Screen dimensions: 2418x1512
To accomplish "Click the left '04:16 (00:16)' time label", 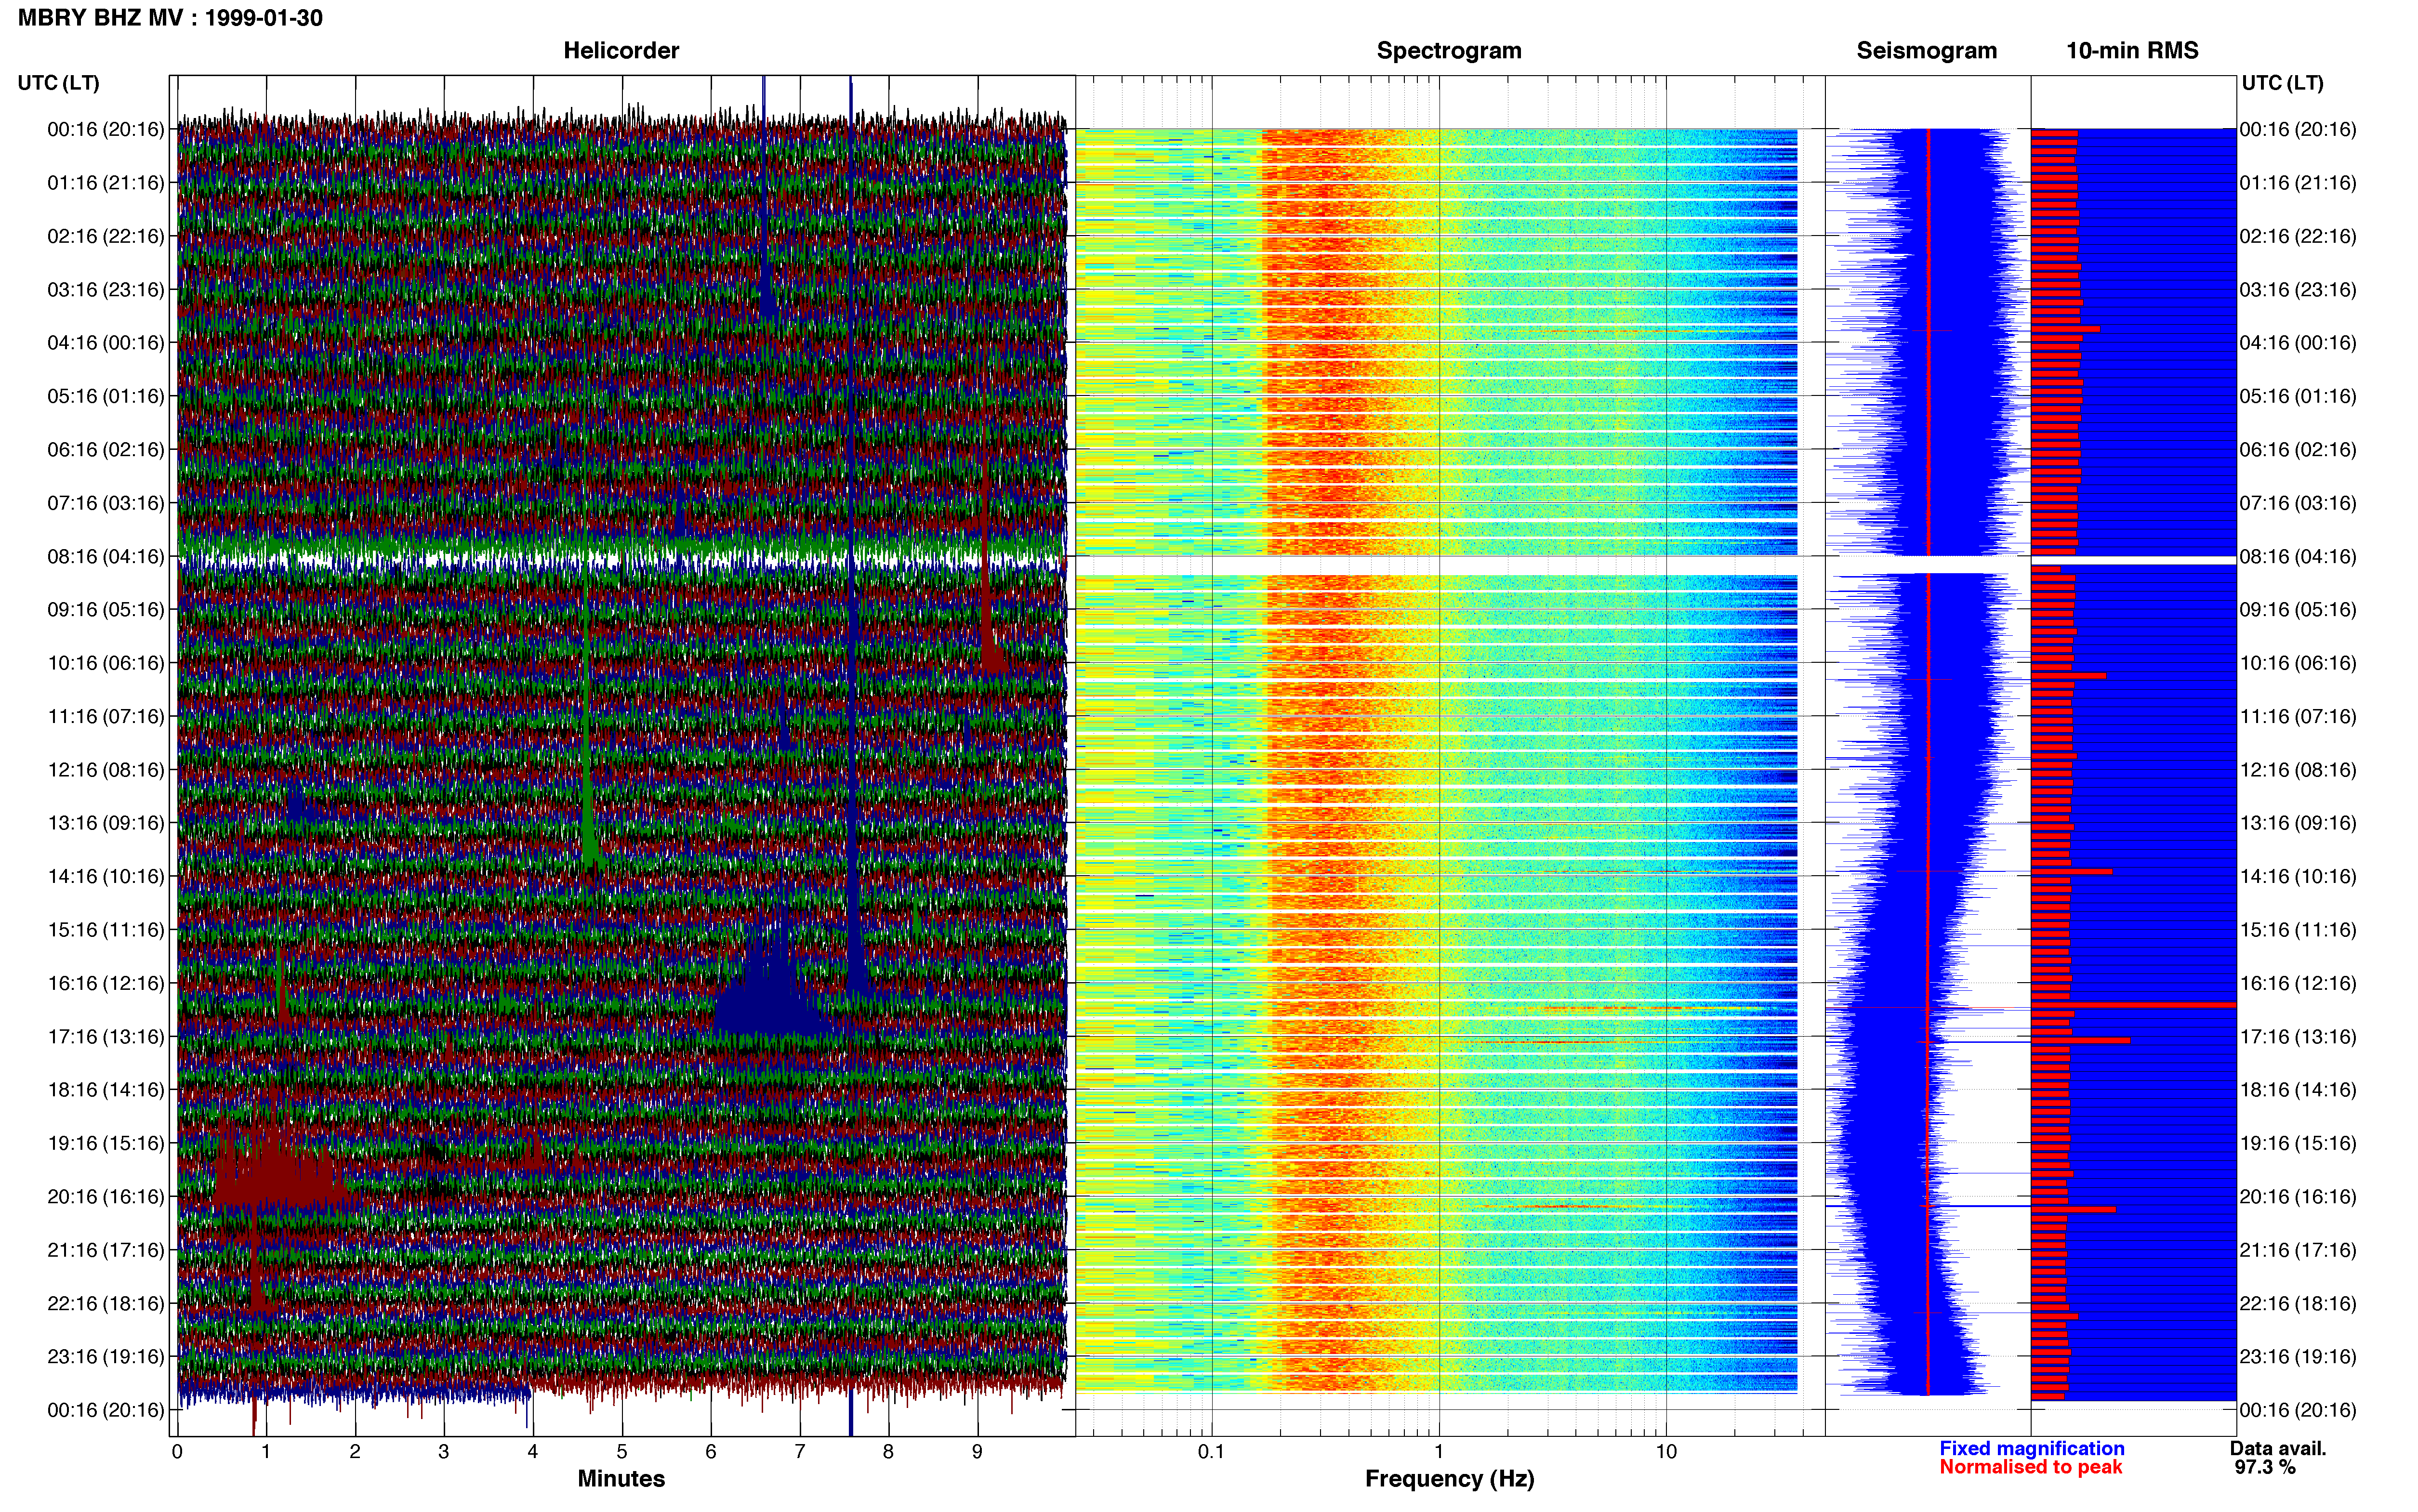I will 106,343.
